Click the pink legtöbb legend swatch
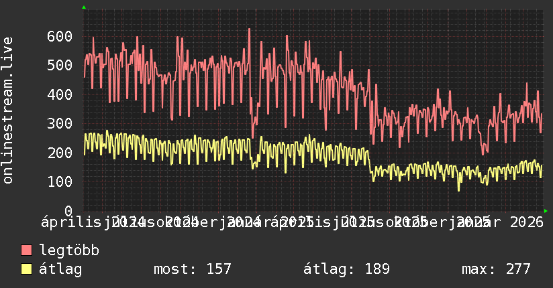This screenshot has height=288, width=553. [26, 250]
